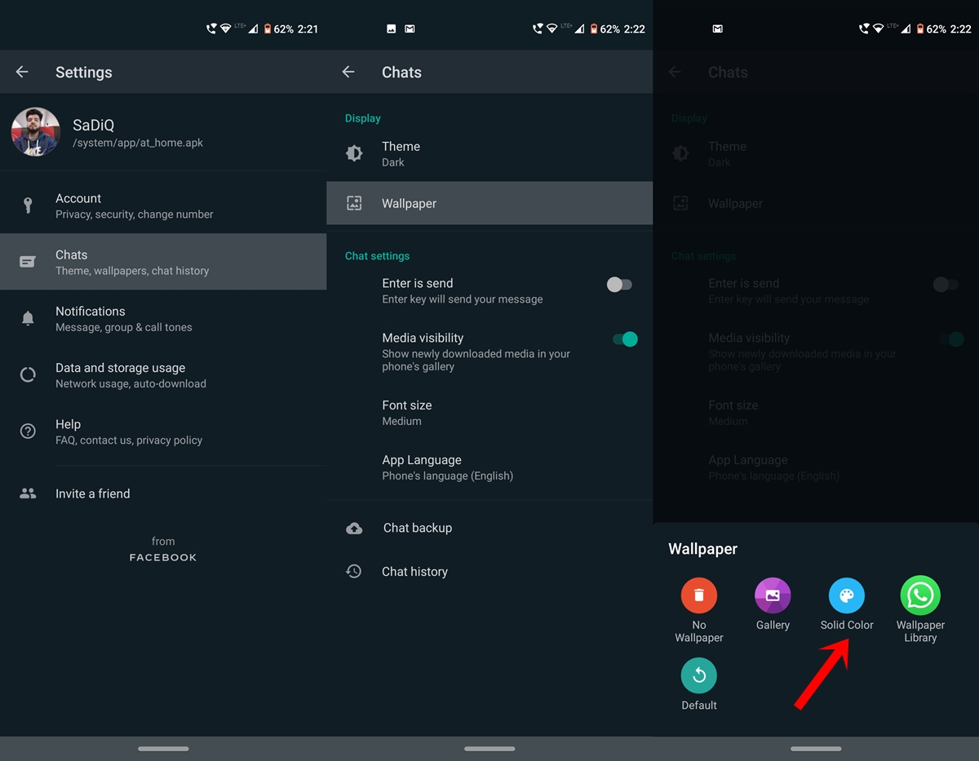The height and width of the screenshot is (761, 979).
Task: Turn off the Media visibility switch
Action: tap(625, 339)
